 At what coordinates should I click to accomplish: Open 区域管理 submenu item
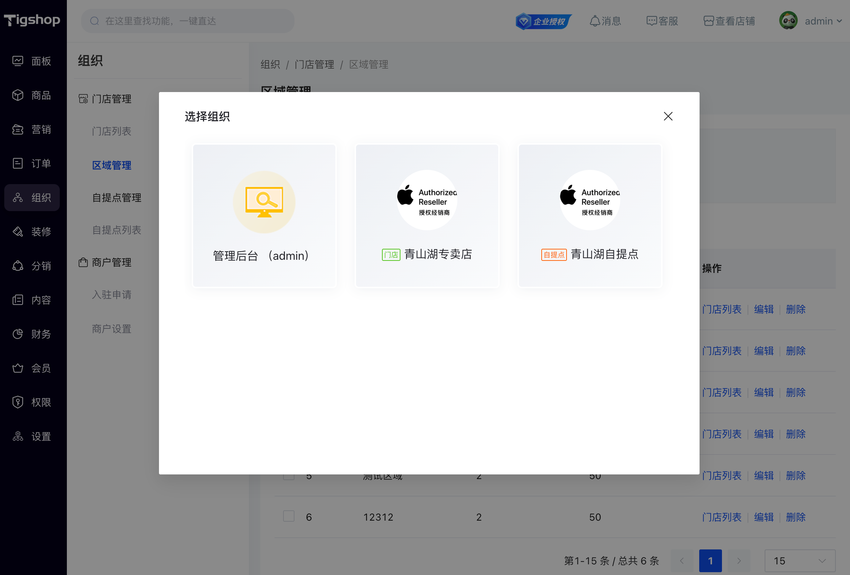[x=112, y=165]
